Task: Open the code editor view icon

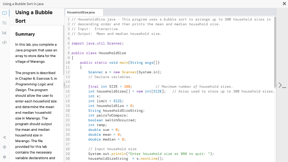Action: tap(4, 42)
